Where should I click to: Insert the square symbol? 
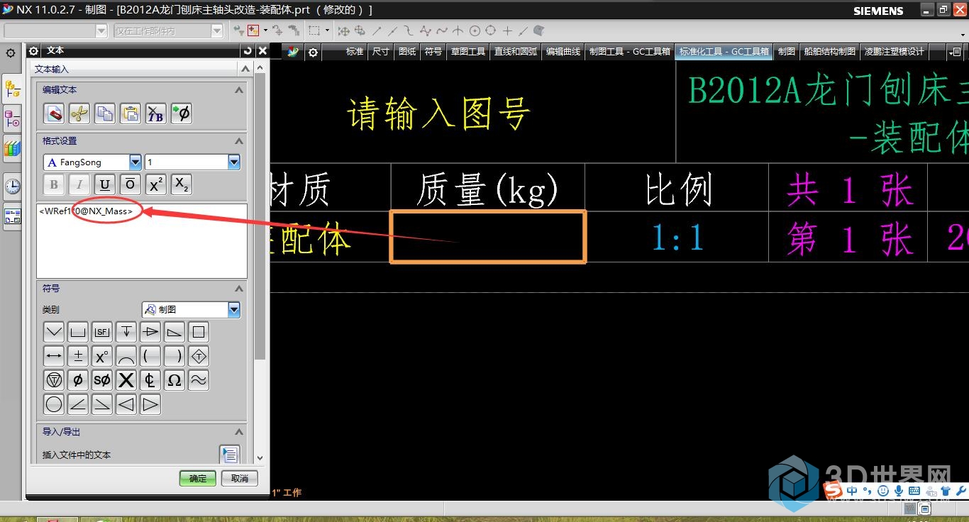pyautogui.click(x=199, y=332)
